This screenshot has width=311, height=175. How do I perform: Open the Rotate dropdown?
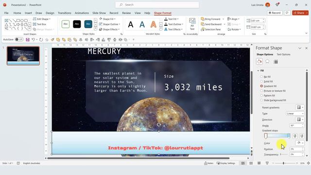click(x=234, y=29)
